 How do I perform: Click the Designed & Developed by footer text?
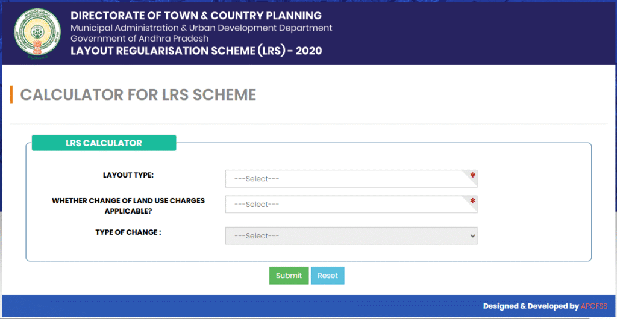pyautogui.click(x=530, y=306)
